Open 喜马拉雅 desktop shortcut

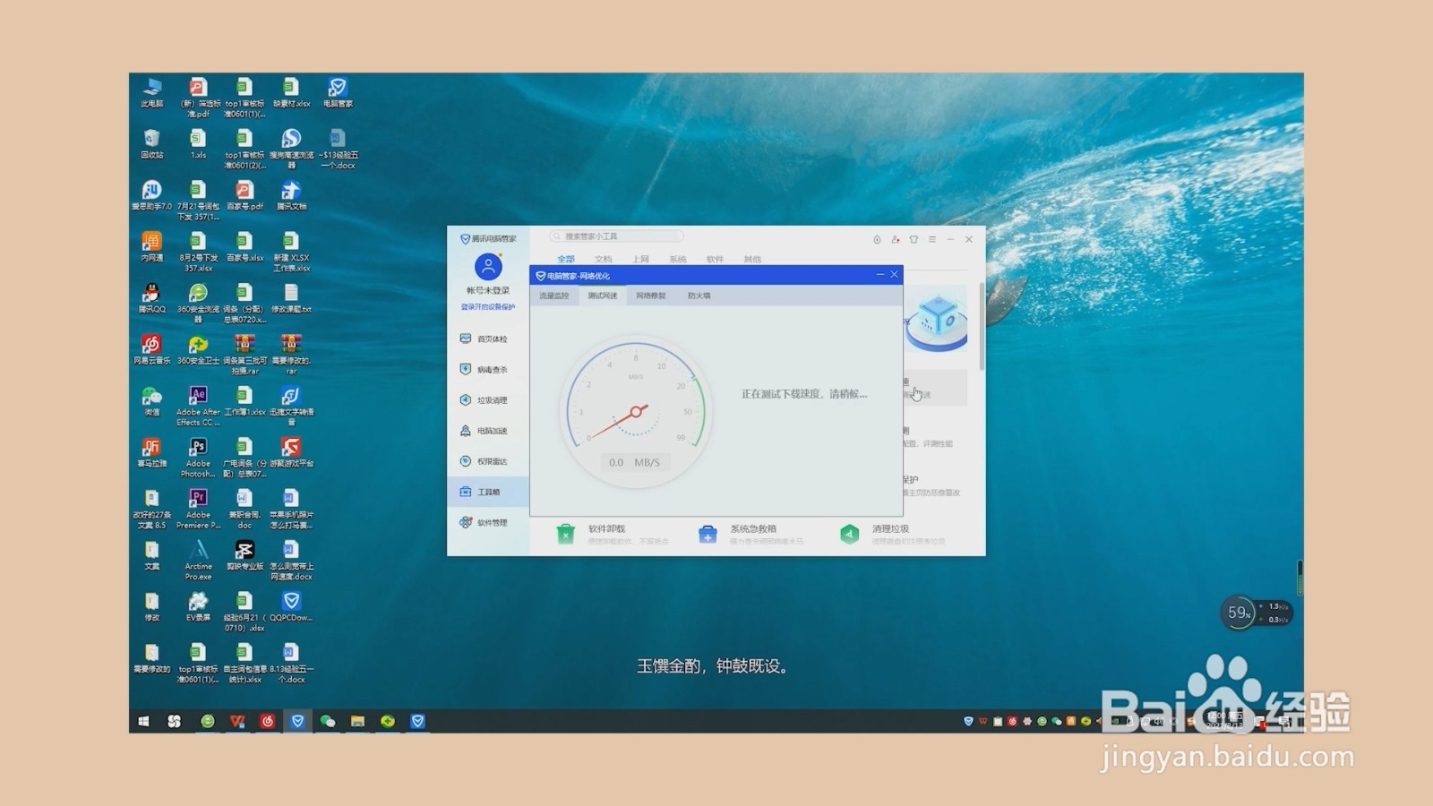pos(152,452)
